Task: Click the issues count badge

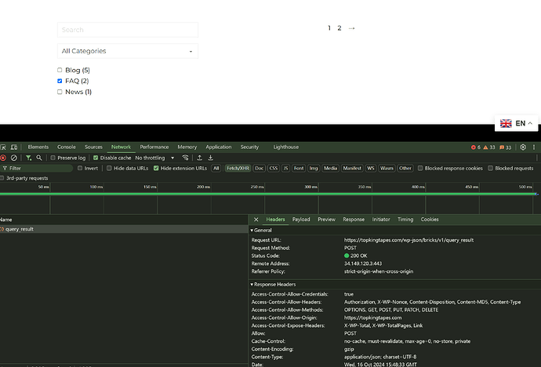Action: pos(506,147)
